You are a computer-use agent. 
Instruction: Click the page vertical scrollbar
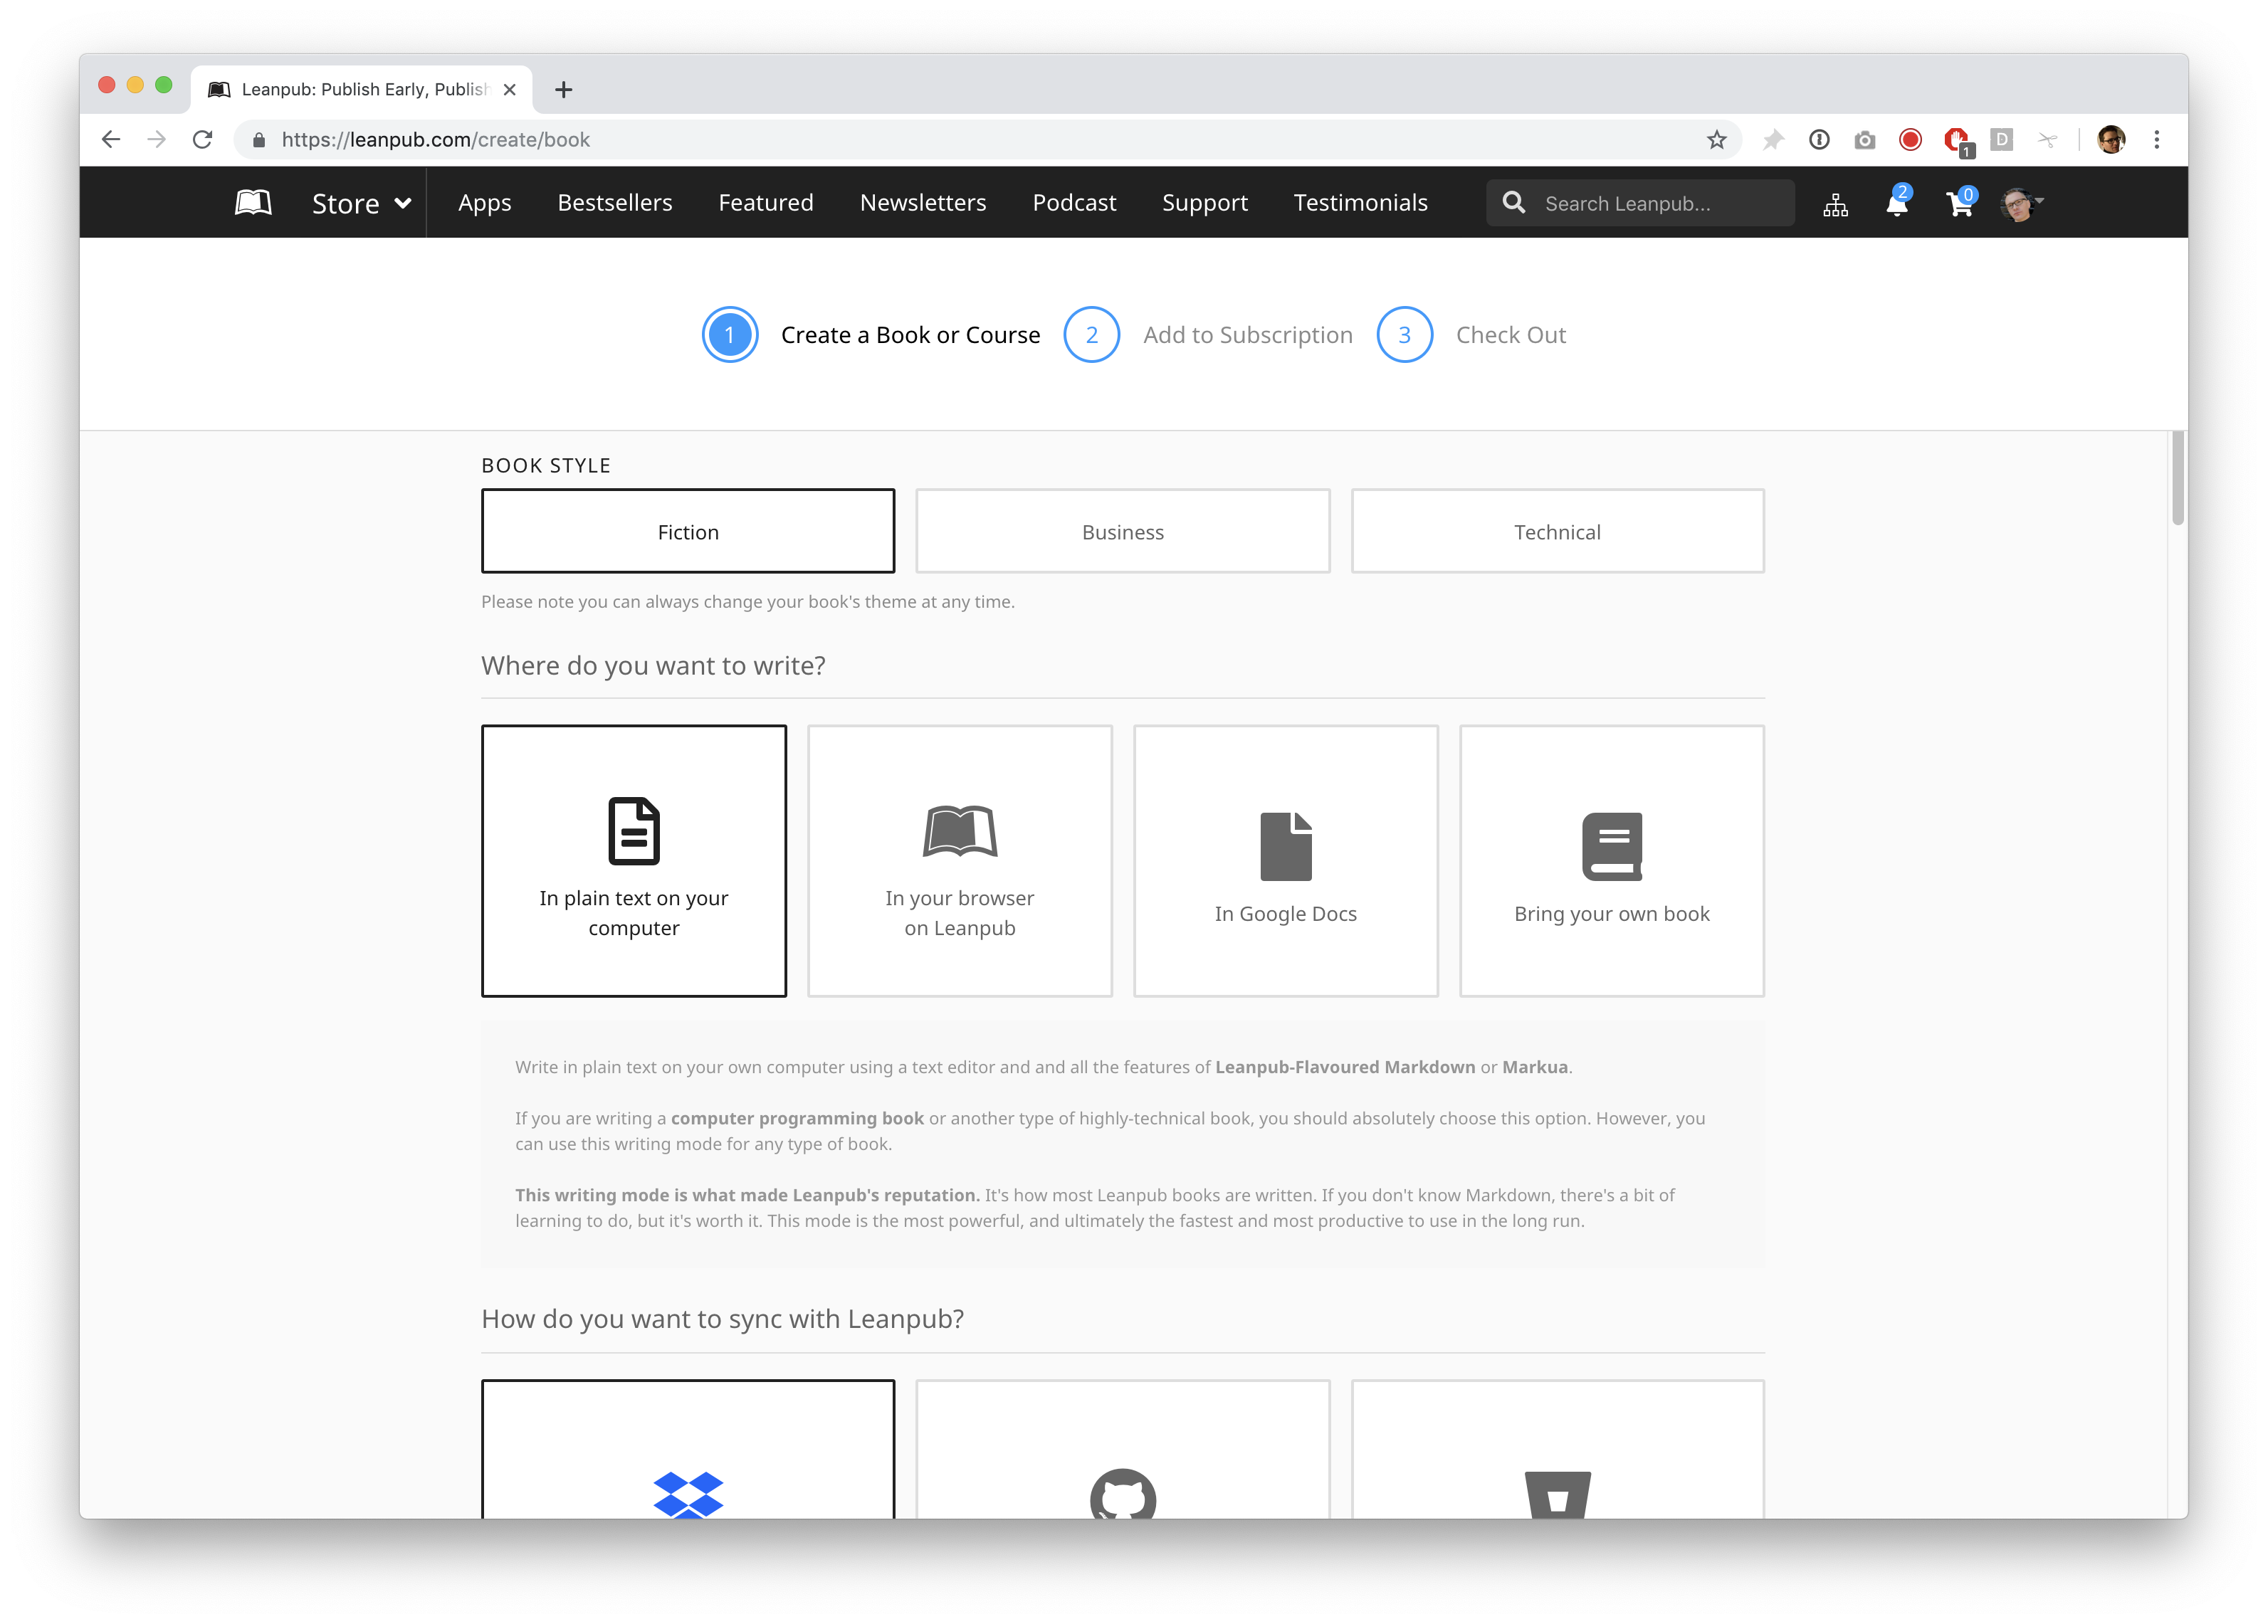2177,478
